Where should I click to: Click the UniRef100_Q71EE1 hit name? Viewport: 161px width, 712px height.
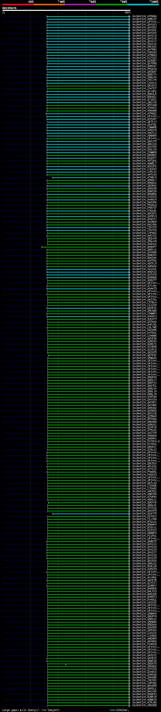pos(144,100)
